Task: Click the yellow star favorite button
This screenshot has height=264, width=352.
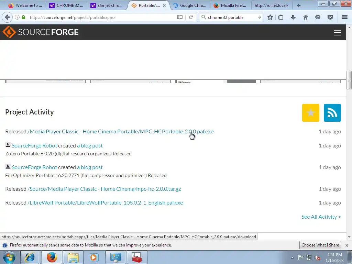Action: tap(310, 113)
